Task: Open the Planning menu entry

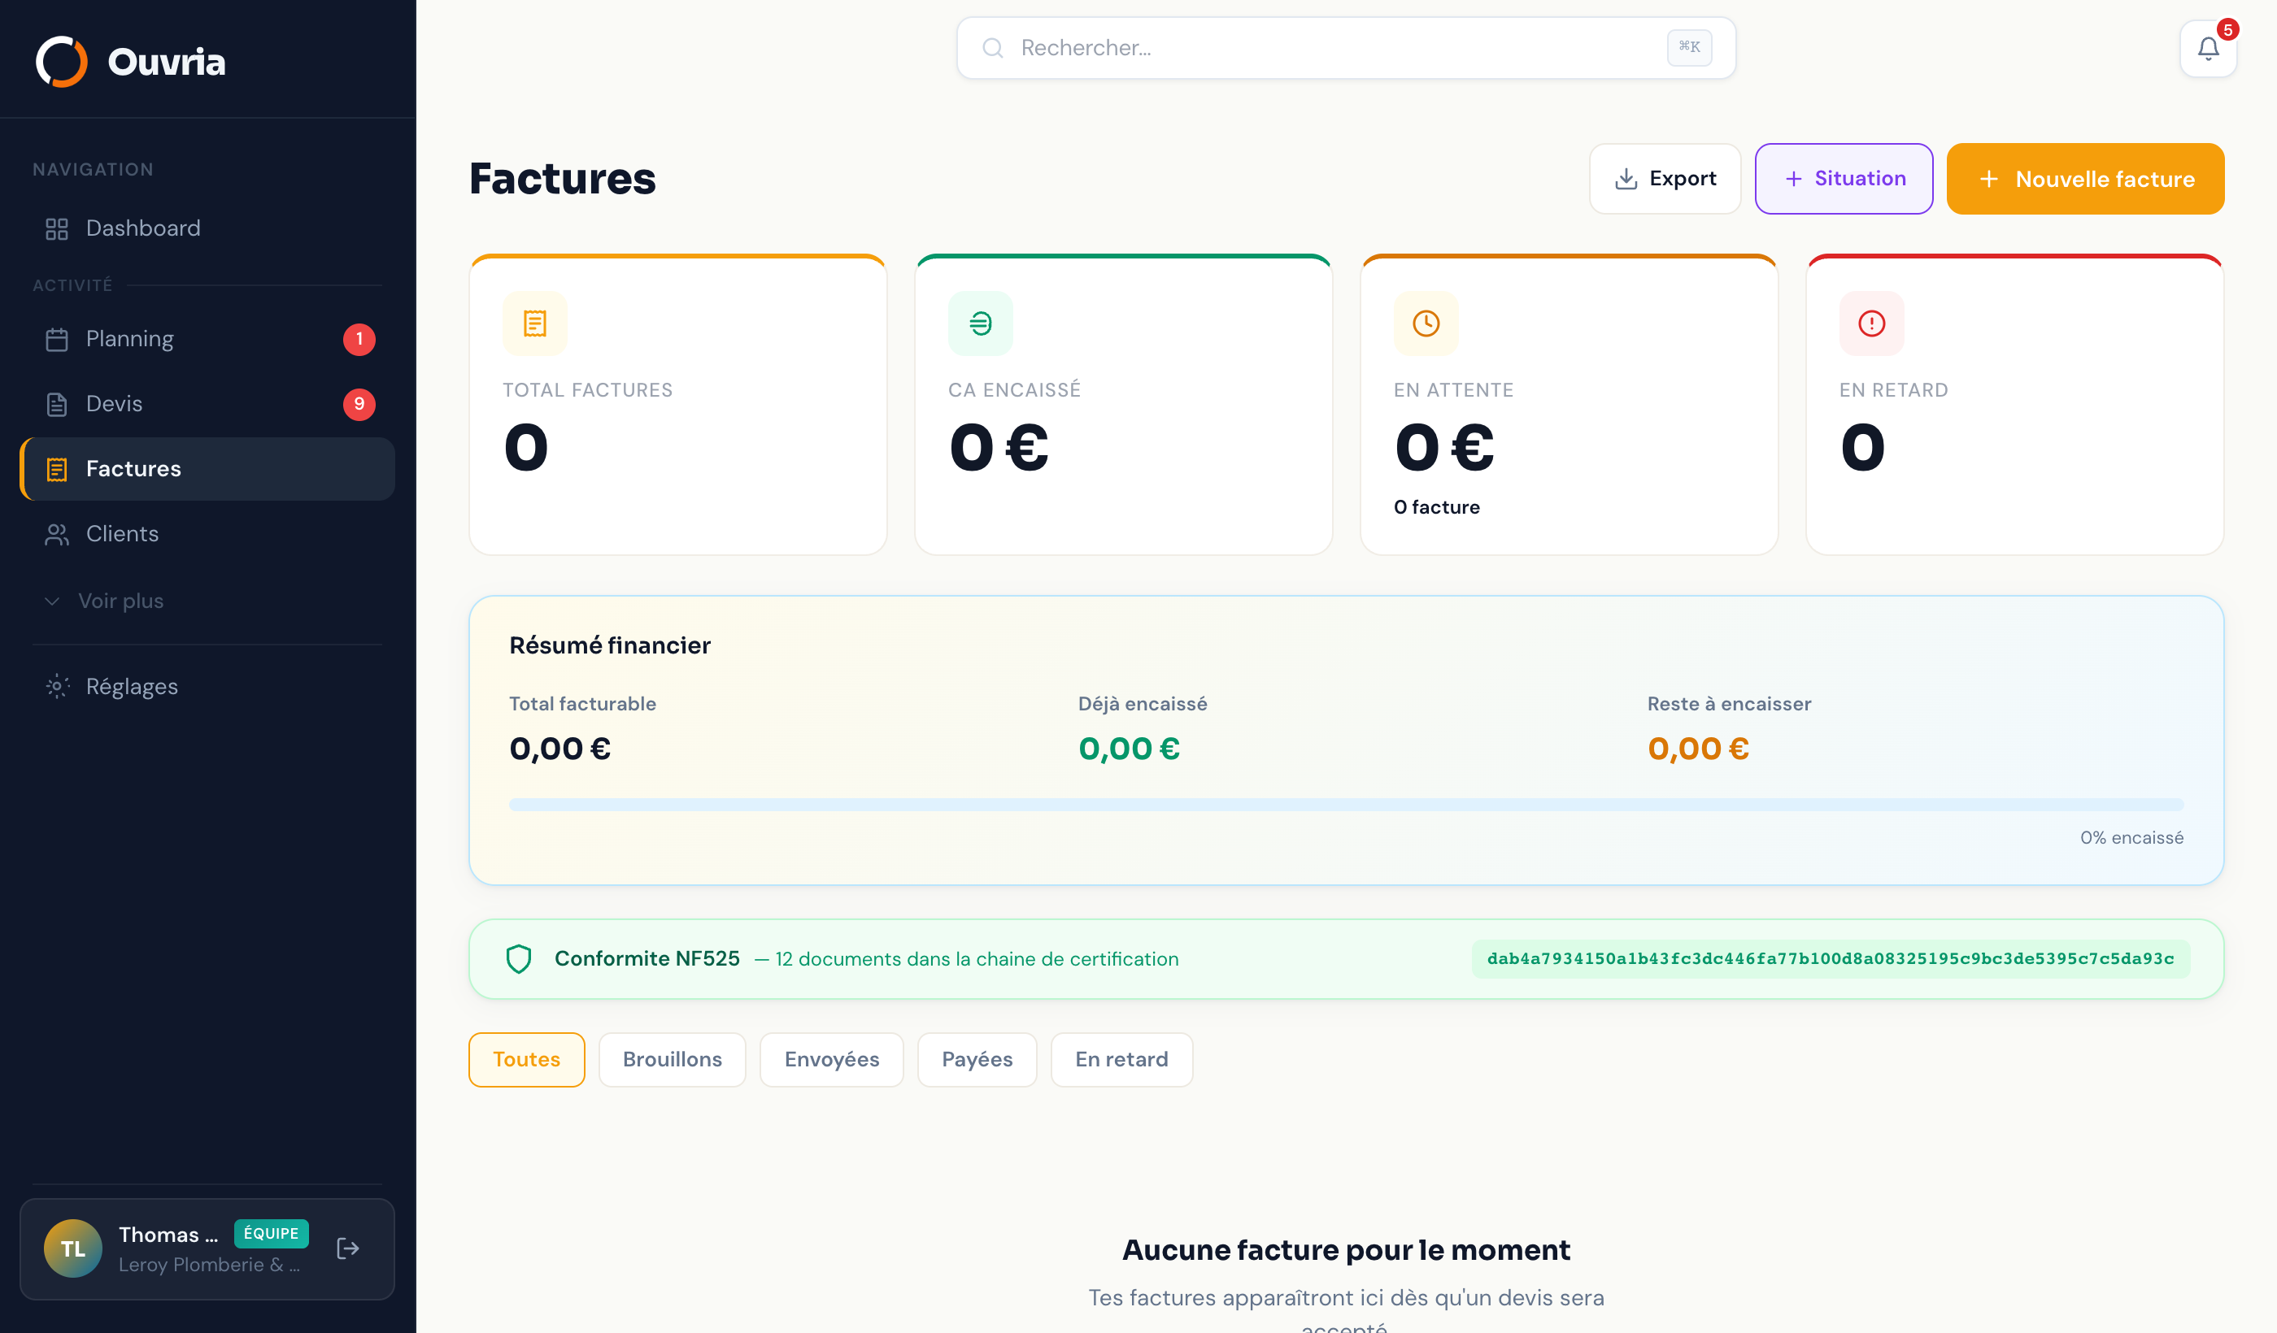Action: [x=207, y=340]
